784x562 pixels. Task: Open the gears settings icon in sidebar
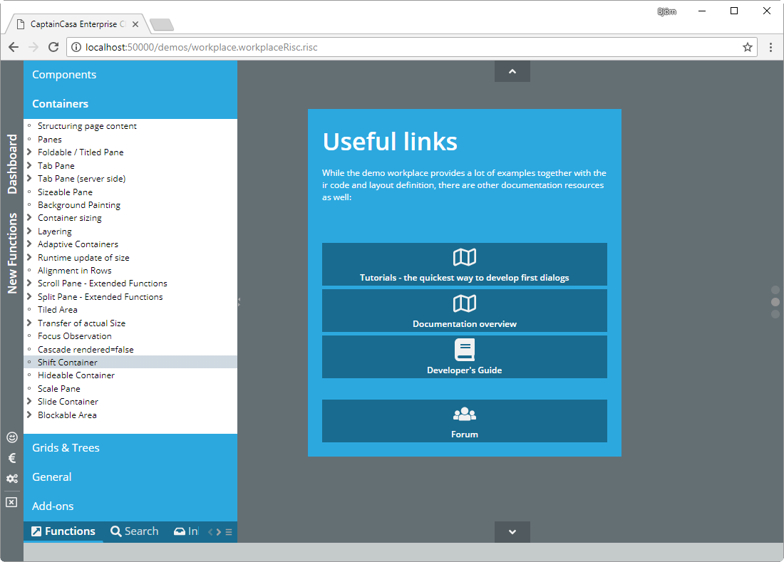[x=11, y=479]
